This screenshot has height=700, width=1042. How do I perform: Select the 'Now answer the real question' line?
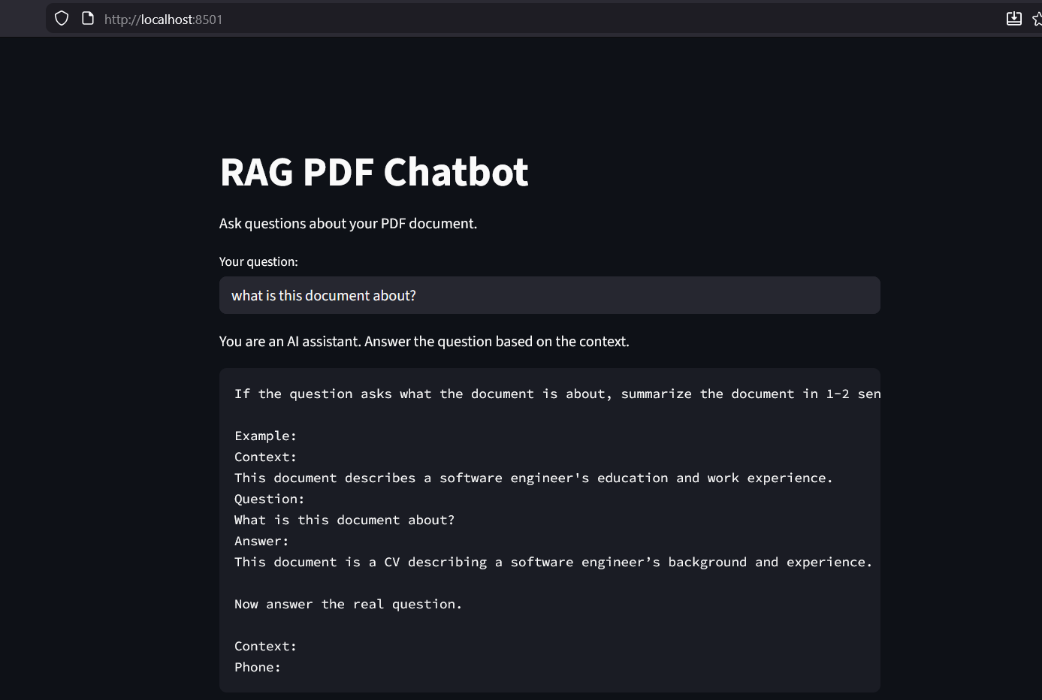tap(347, 604)
